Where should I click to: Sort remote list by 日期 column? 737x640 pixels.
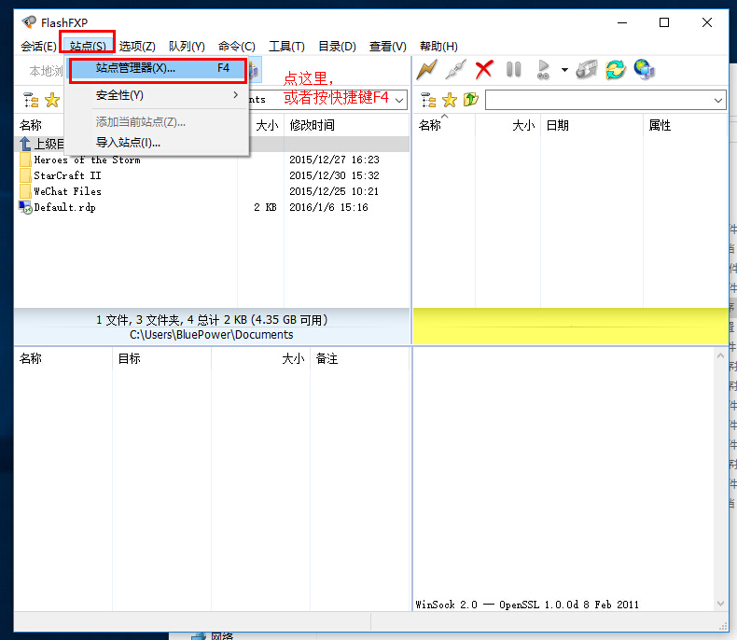591,125
